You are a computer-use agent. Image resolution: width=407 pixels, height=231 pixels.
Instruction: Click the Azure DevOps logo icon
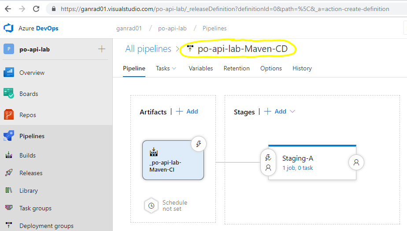pyautogui.click(x=8, y=28)
